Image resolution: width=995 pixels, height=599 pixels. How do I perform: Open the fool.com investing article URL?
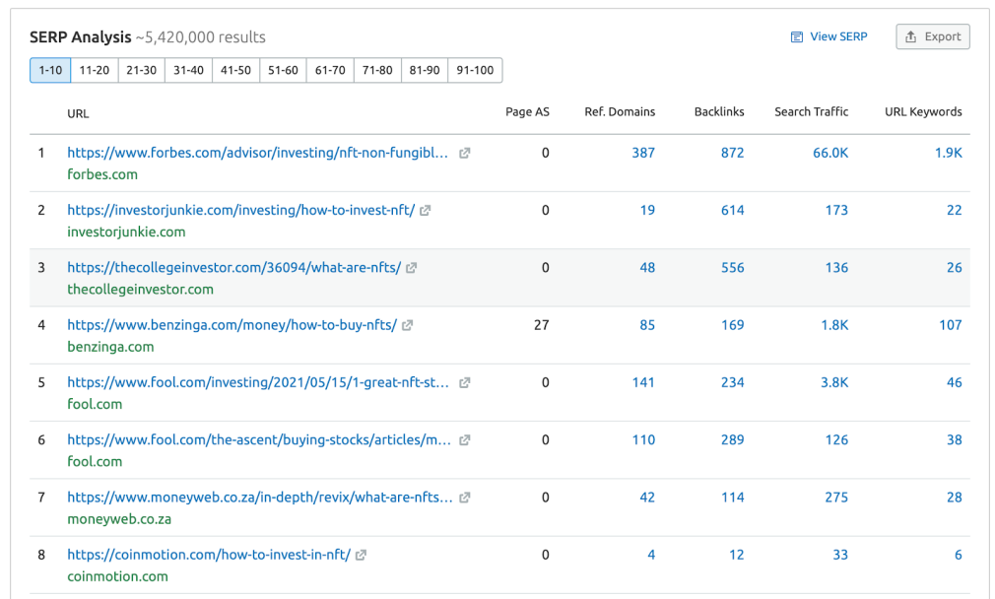[x=256, y=382]
